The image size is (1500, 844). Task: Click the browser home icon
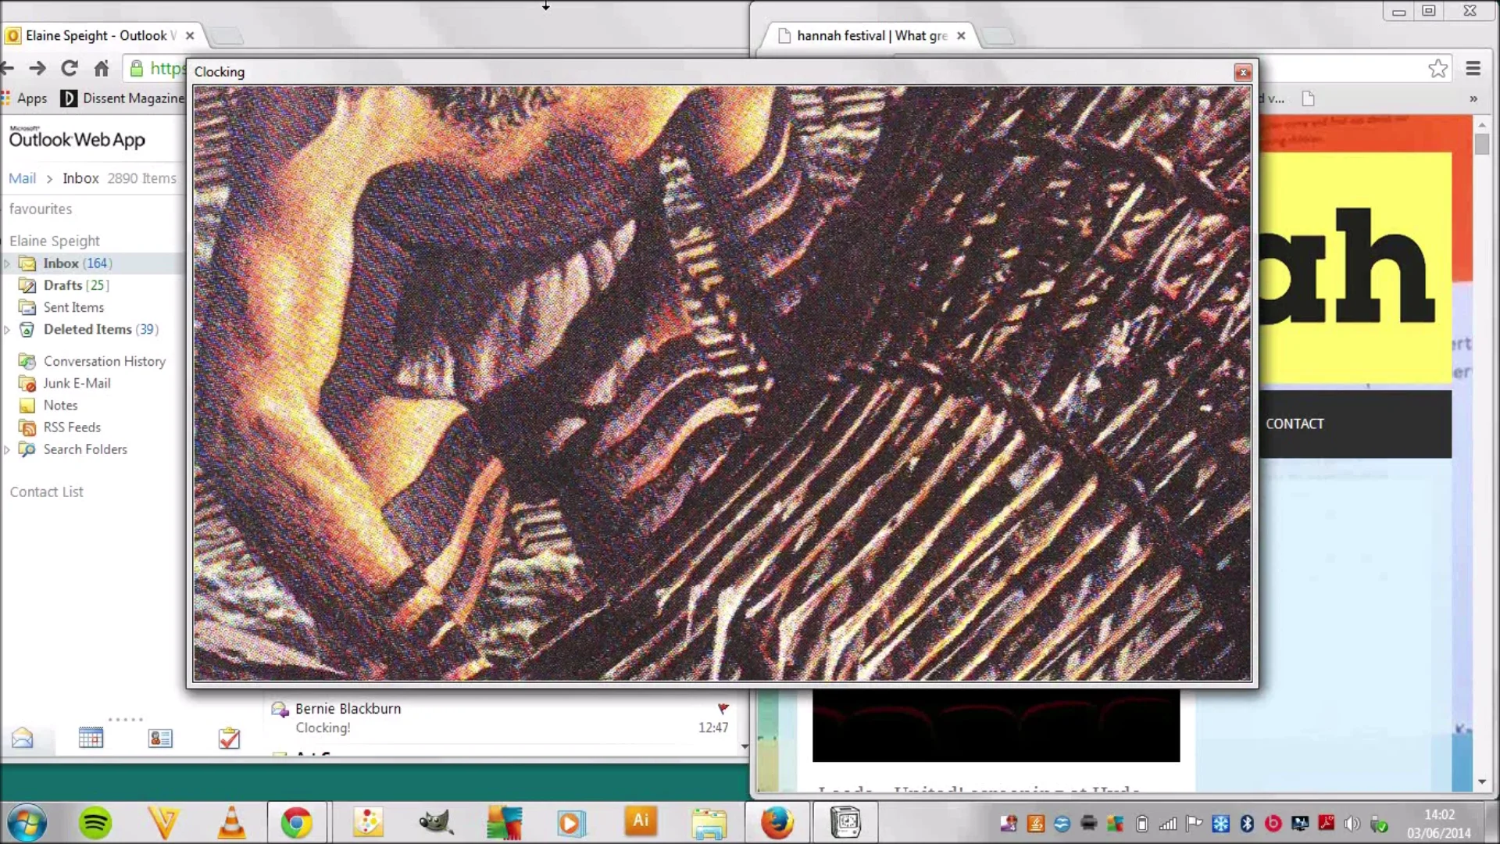(x=102, y=69)
